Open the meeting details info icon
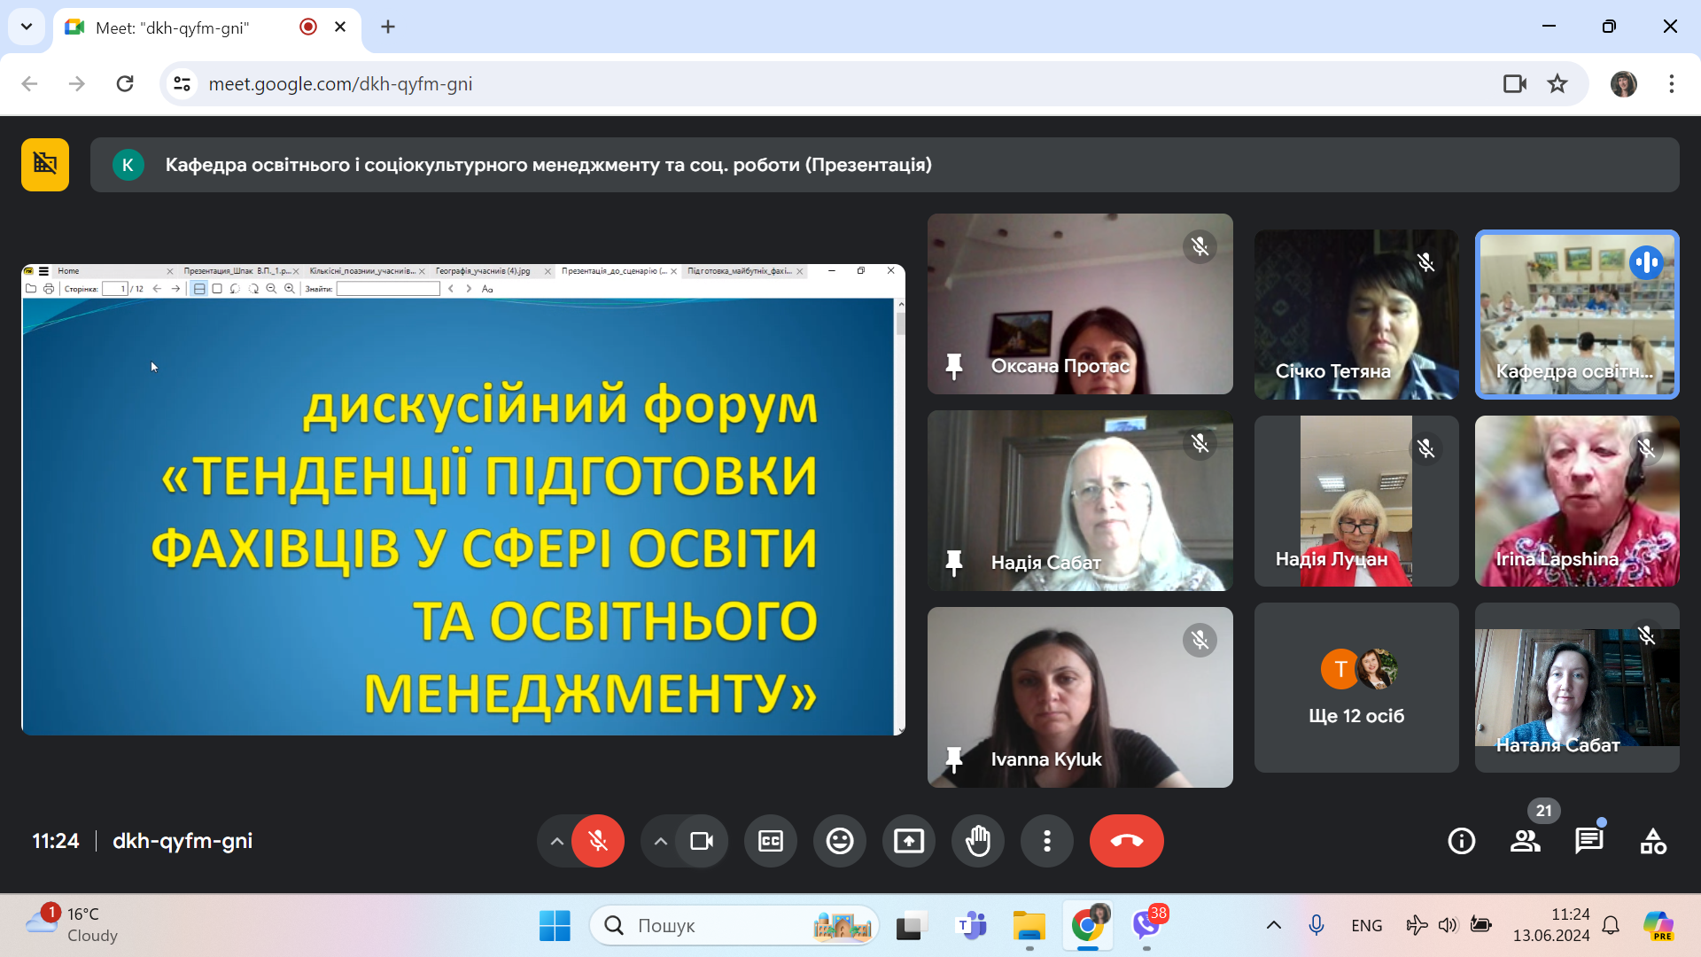The width and height of the screenshot is (1701, 957). pos(1461,841)
